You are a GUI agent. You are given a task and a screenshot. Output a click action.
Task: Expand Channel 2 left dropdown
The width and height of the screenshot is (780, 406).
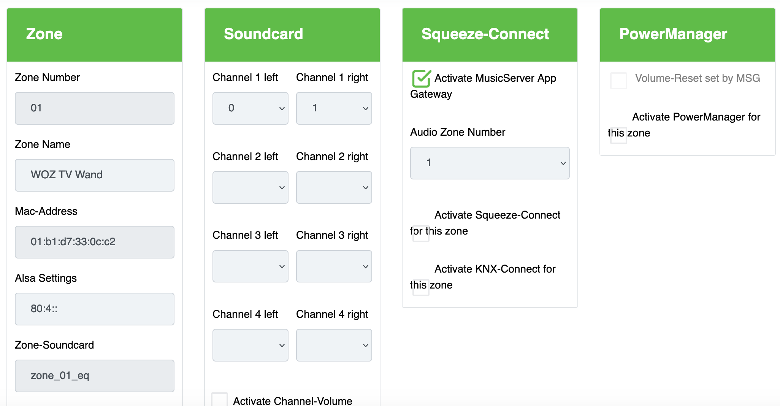pyautogui.click(x=250, y=187)
